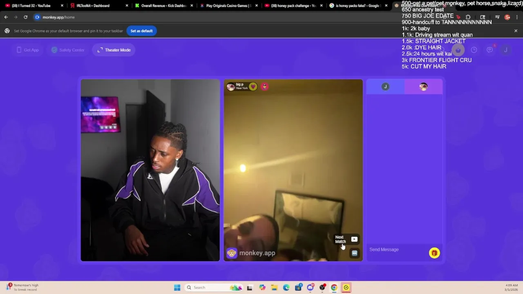Open the Safety Center
The height and width of the screenshot is (294, 523).
pos(68,50)
